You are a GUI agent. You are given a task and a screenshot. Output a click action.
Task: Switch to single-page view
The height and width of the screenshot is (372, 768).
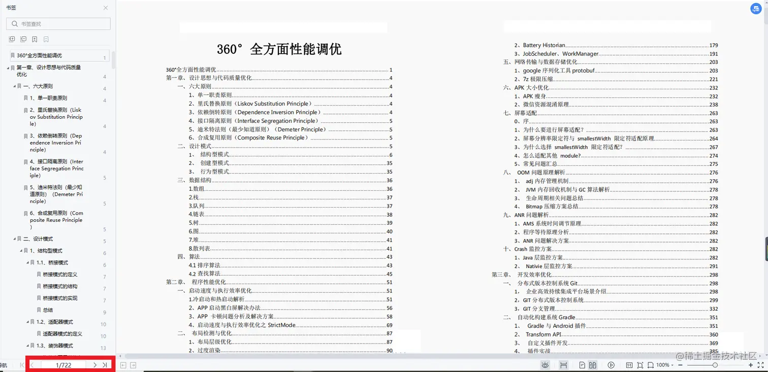(x=582, y=365)
